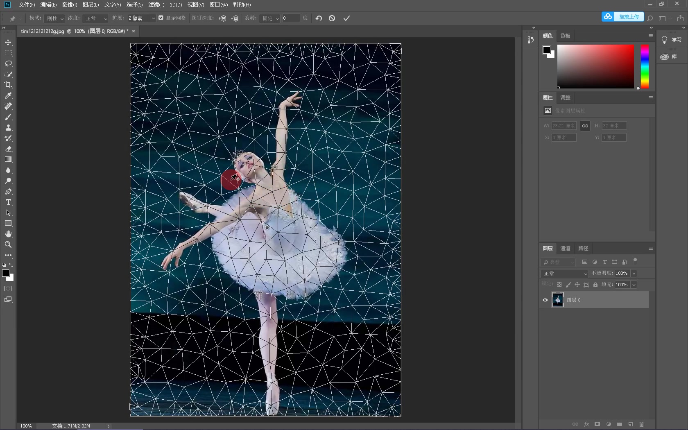Screen dimensions: 688x430
Task: Select the Move tool
Action: click(8, 42)
